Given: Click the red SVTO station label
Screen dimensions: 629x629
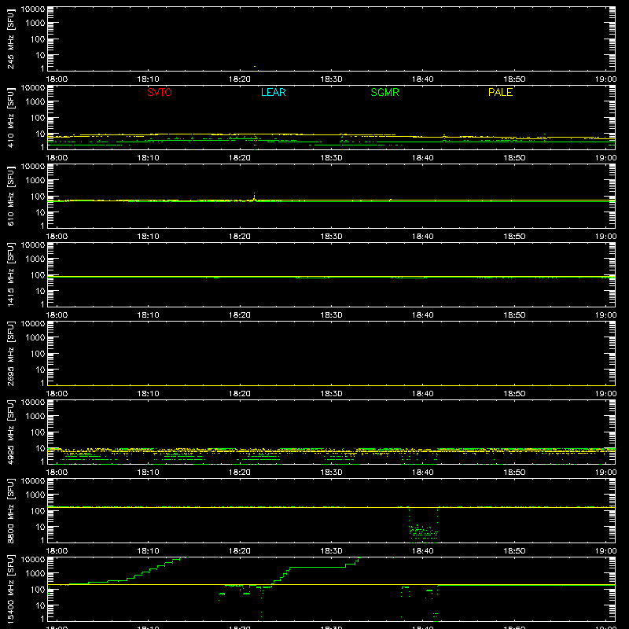Looking at the screenshot, I should pyautogui.click(x=160, y=92).
